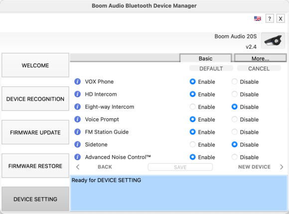The image size is (289, 214).
Task: Enable HD Intercom
Action: pos(193,94)
